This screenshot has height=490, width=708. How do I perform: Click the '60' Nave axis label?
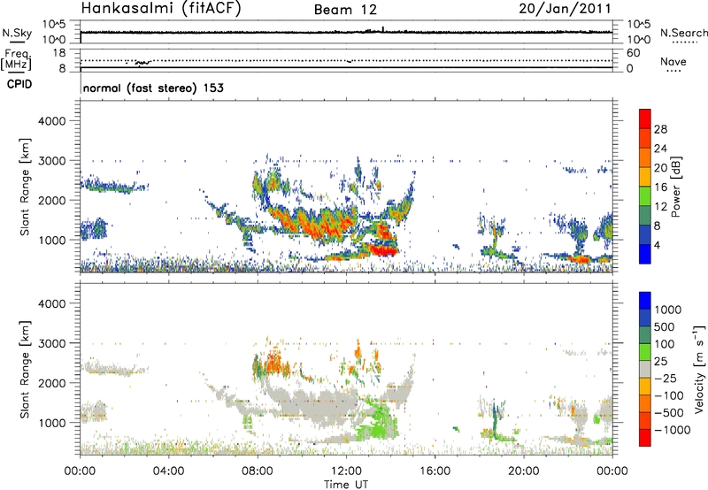click(633, 53)
